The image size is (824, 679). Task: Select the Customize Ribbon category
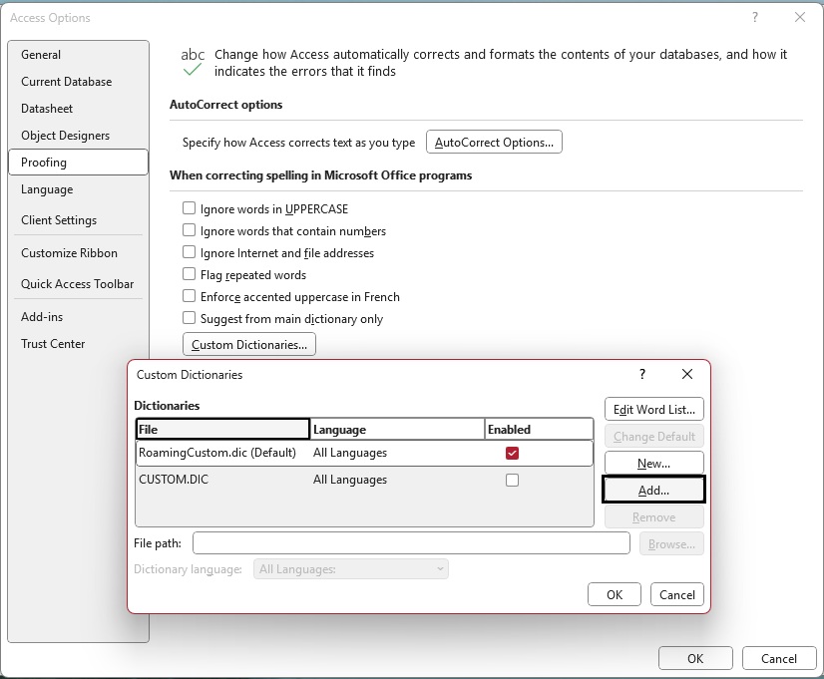pos(69,253)
